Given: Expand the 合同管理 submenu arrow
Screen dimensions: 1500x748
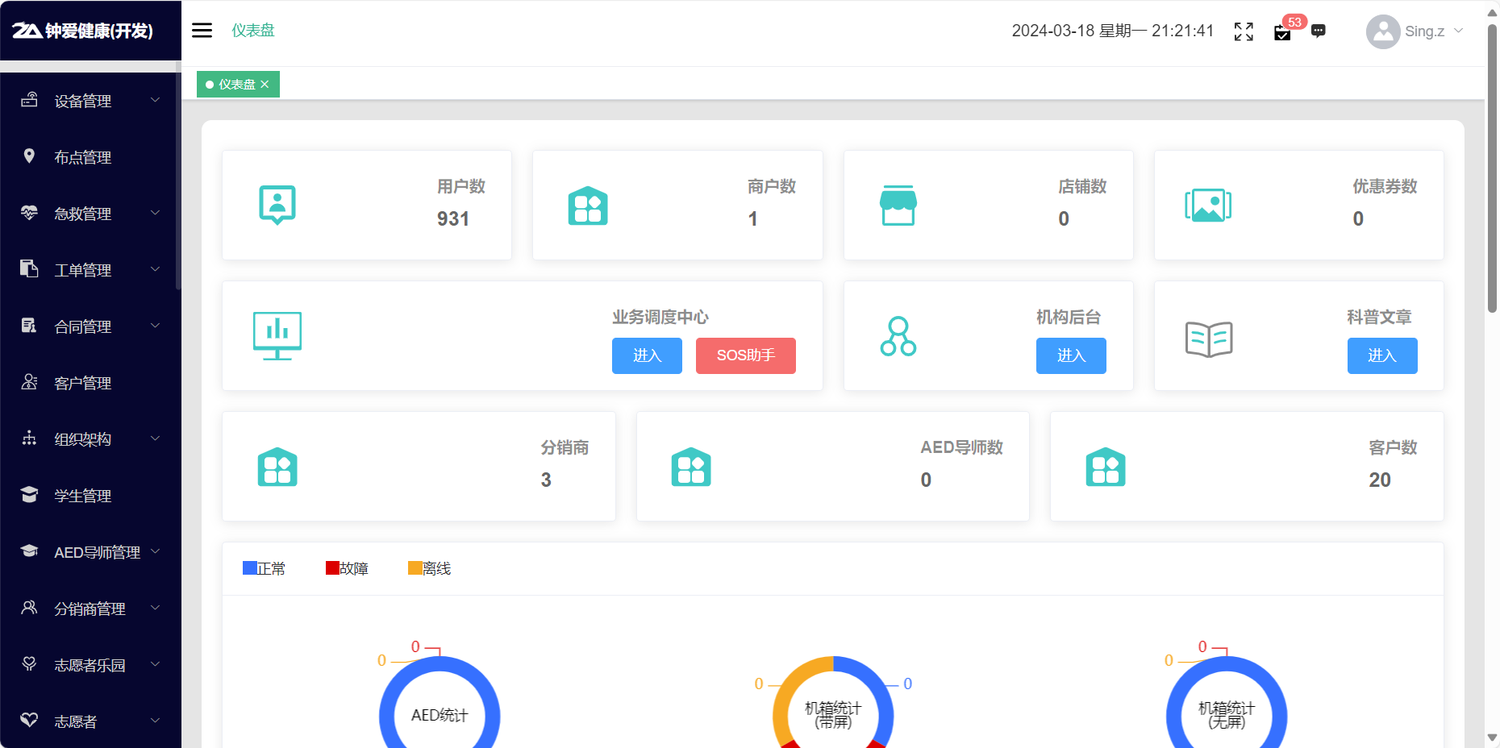Looking at the screenshot, I should [156, 326].
